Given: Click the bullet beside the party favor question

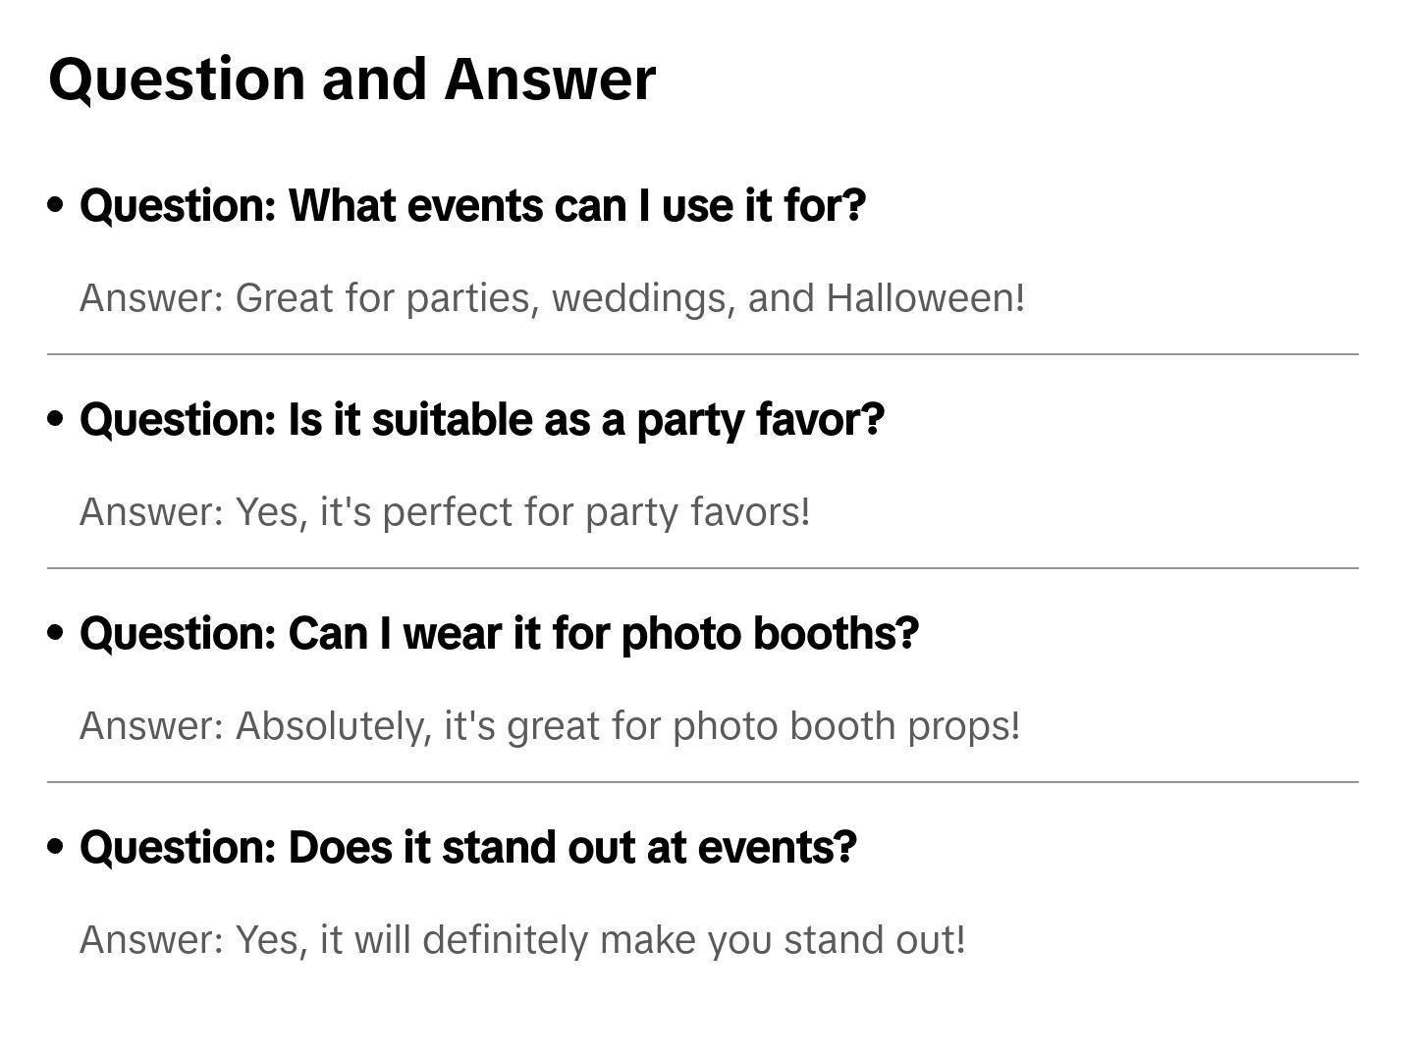Looking at the screenshot, I should tap(56, 419).
